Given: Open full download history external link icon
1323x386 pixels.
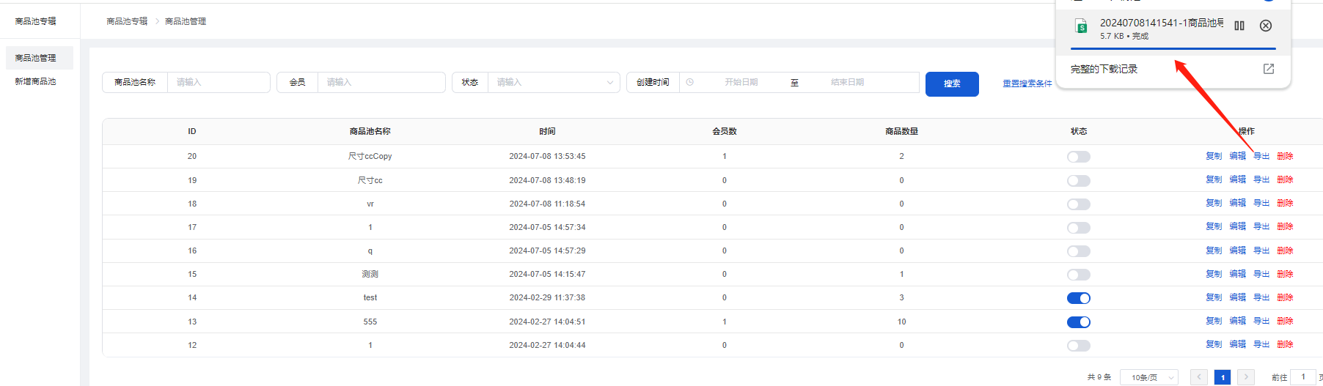Looking at the screenshot, I should coord(1269,69).
